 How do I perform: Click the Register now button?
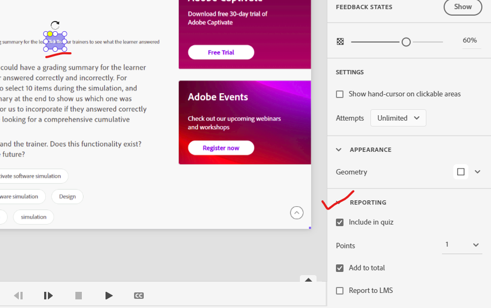(221, 148)
